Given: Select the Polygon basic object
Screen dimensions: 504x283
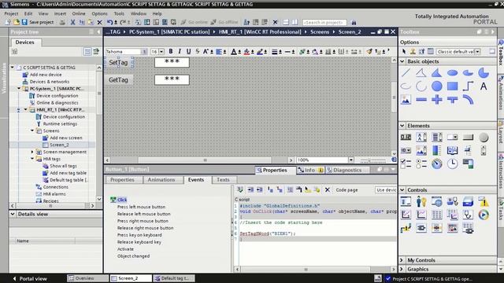Looking at the screenshot, I should pos(436,73).
